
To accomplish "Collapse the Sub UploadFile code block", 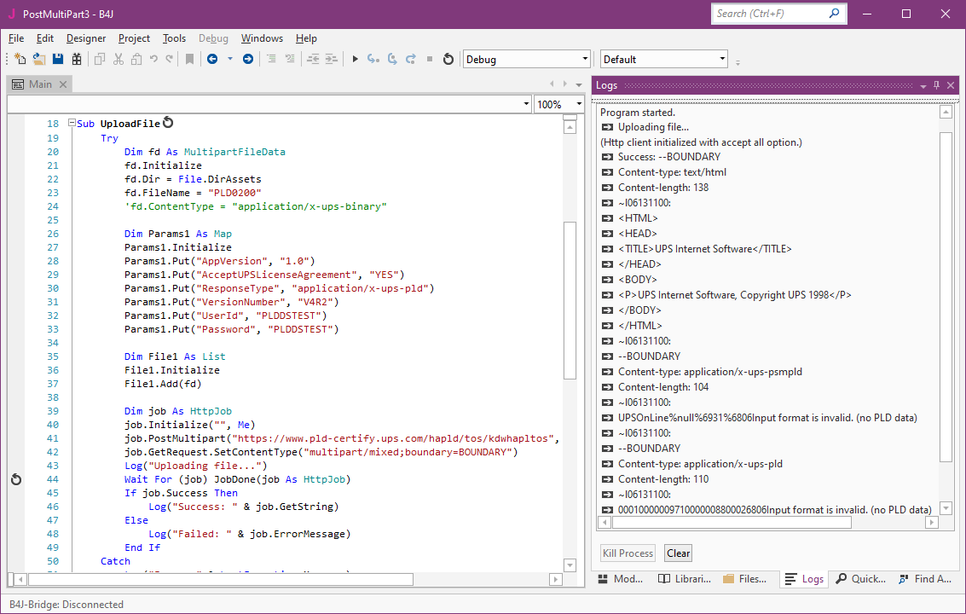I will click(72, 124).
